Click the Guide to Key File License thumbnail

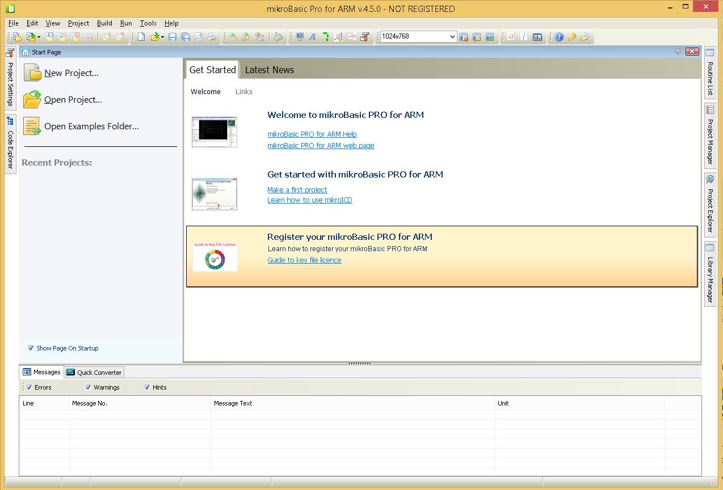point(215,256)
